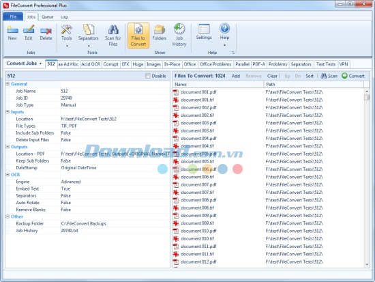
Task: Toggle the Files to Convert view
Action: (x=138, y=36)
